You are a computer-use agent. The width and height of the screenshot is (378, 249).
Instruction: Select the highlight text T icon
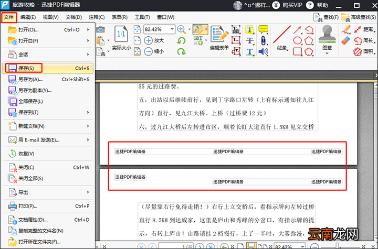249,30
